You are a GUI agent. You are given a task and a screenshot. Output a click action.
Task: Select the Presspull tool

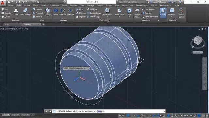point(38,13)
